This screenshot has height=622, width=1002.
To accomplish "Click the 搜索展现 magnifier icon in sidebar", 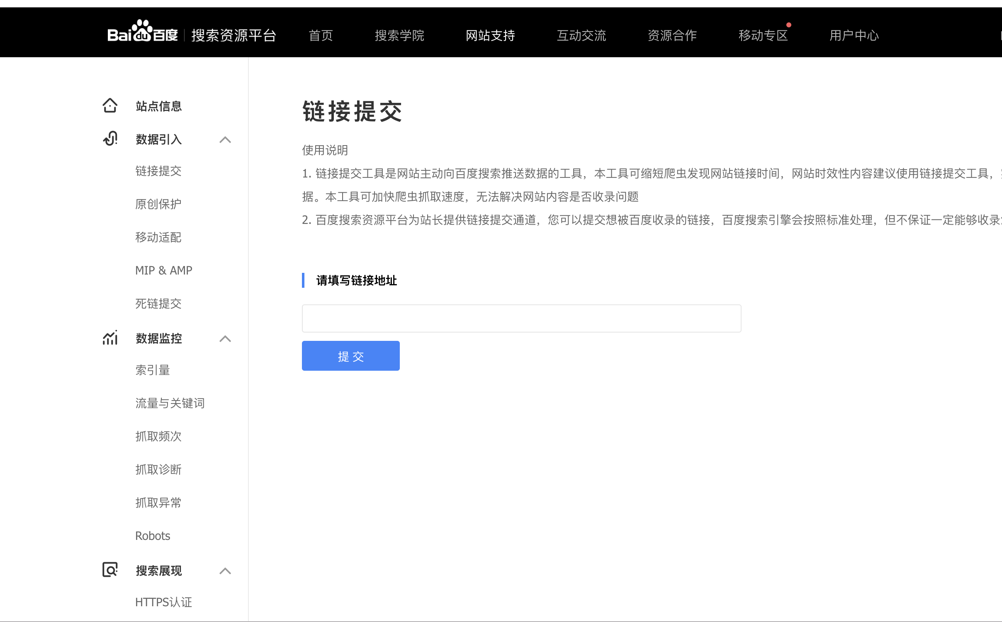I will click(109, 571).
